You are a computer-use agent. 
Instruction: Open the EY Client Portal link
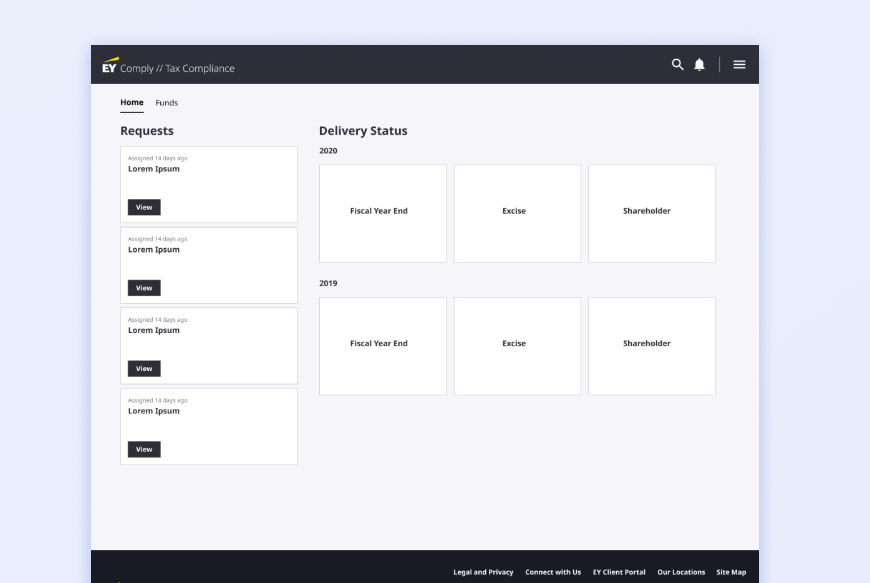[x=619, y=572]
